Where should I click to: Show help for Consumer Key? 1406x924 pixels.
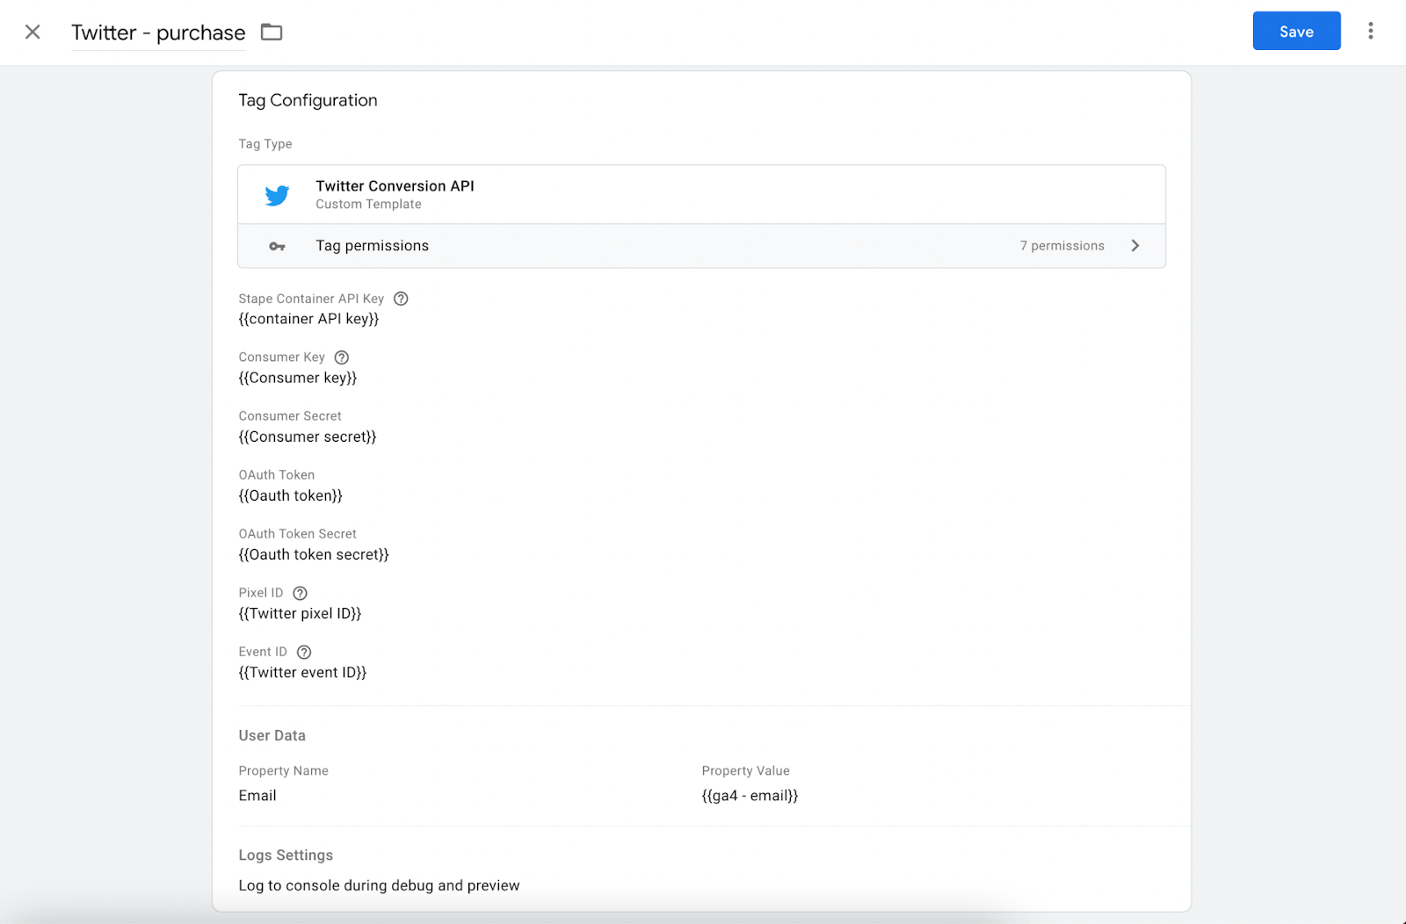(x=342, y=357)
